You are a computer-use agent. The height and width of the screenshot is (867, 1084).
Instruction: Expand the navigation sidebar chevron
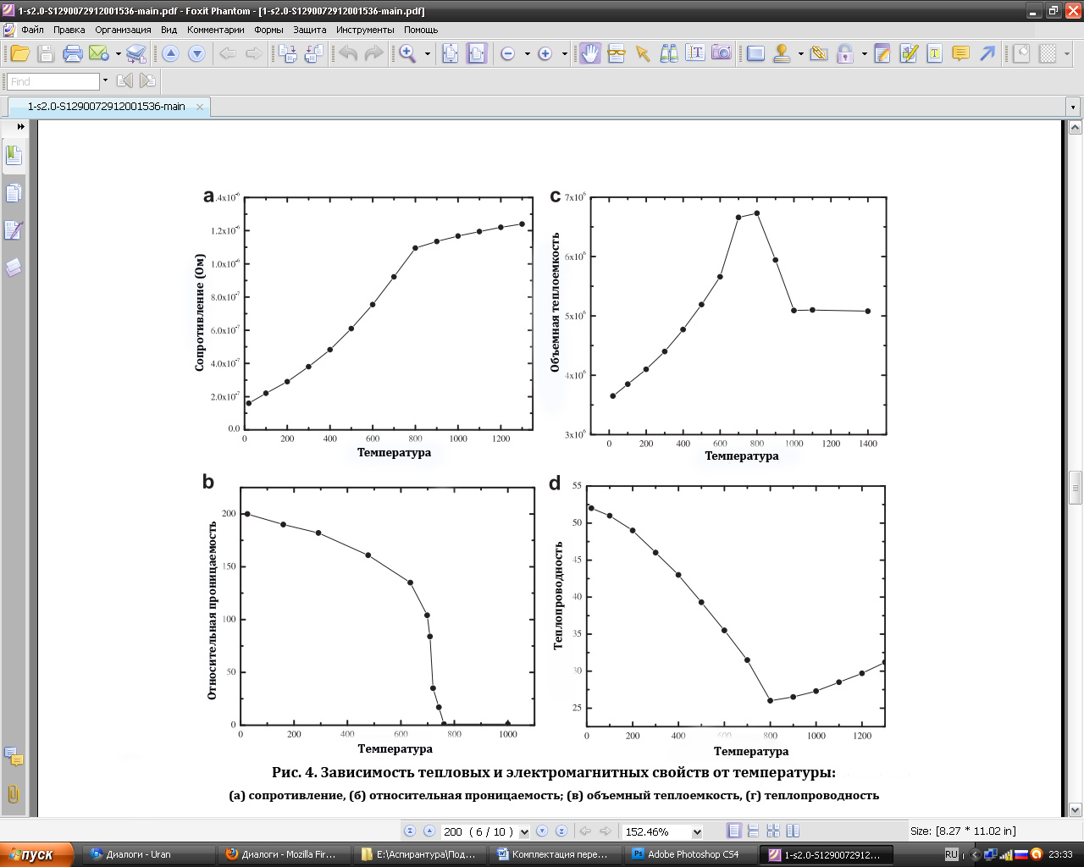(x=21, y=127)
